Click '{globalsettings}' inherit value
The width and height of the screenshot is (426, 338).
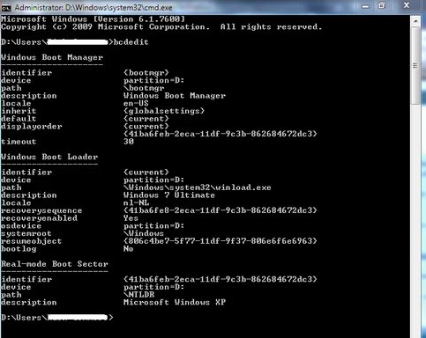click(164, 111)
